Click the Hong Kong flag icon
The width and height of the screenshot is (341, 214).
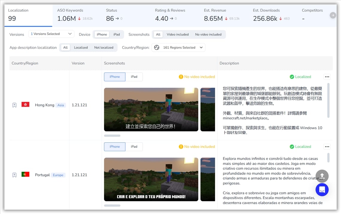25,105
